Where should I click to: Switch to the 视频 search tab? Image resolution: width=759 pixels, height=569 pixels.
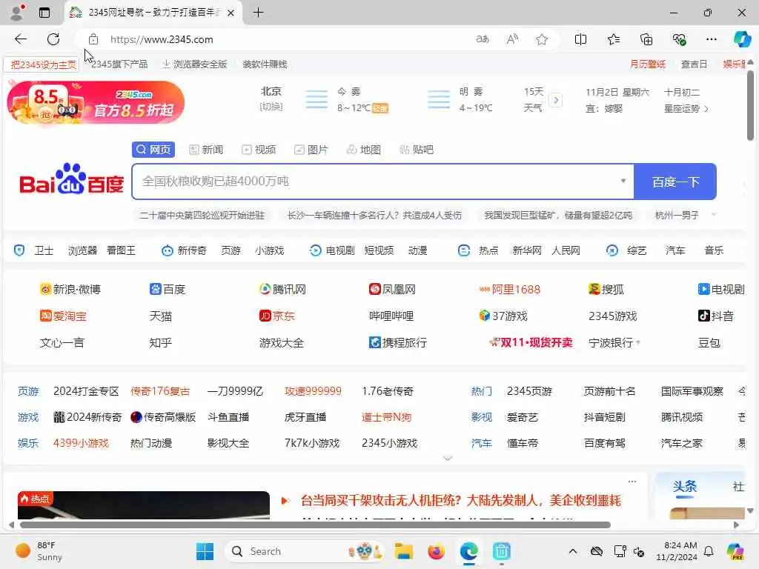tap(259, 150)
